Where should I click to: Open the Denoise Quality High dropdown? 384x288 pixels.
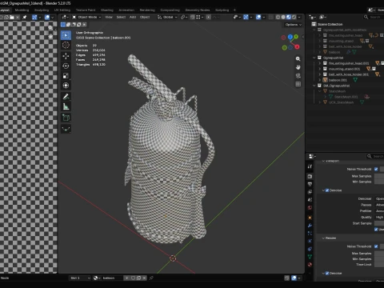[379, 217]
